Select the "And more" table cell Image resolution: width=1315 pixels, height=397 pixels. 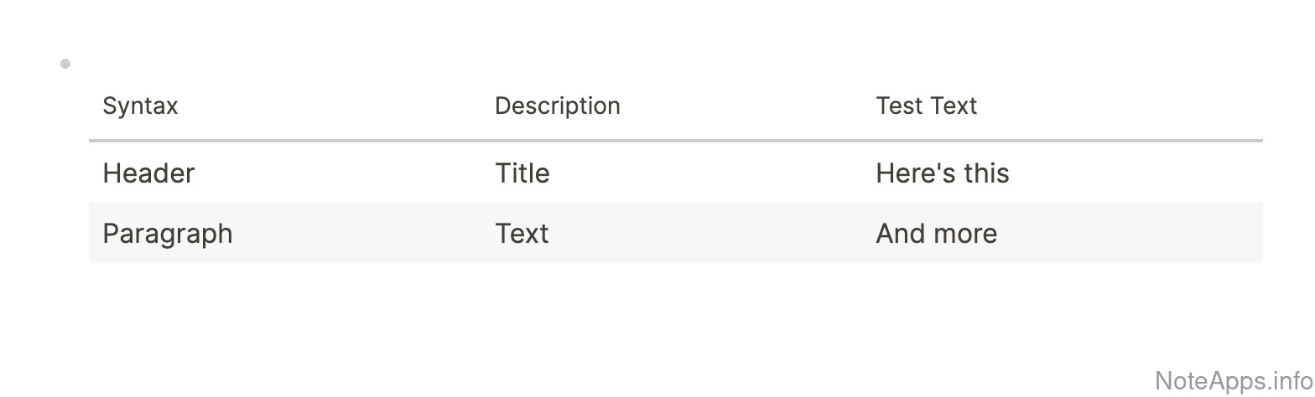[936, 234]
